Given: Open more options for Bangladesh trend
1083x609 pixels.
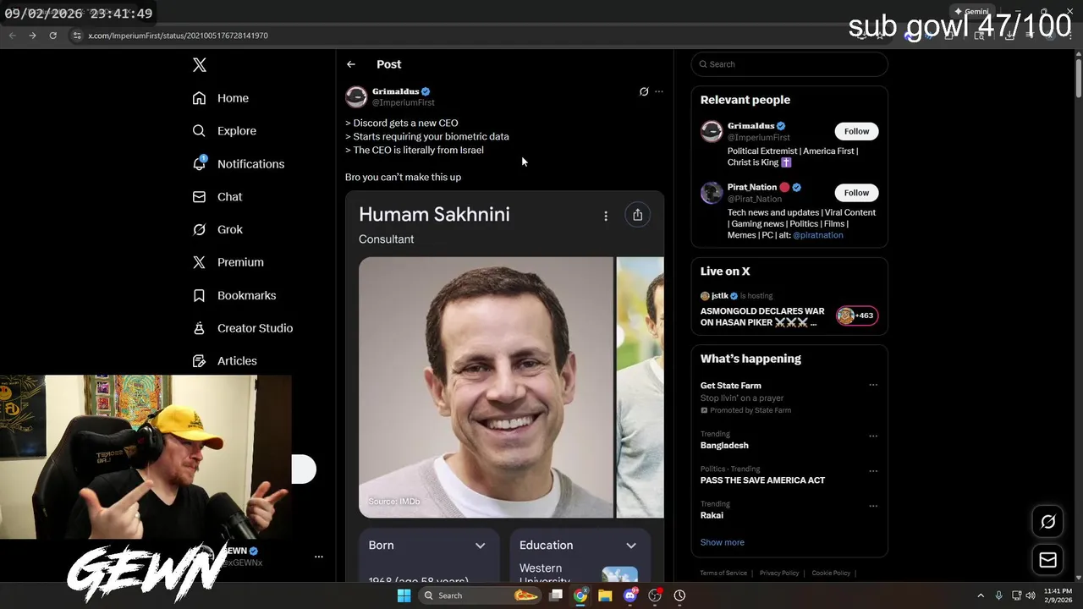Looking at the screenshot, I should pos(873,436).
